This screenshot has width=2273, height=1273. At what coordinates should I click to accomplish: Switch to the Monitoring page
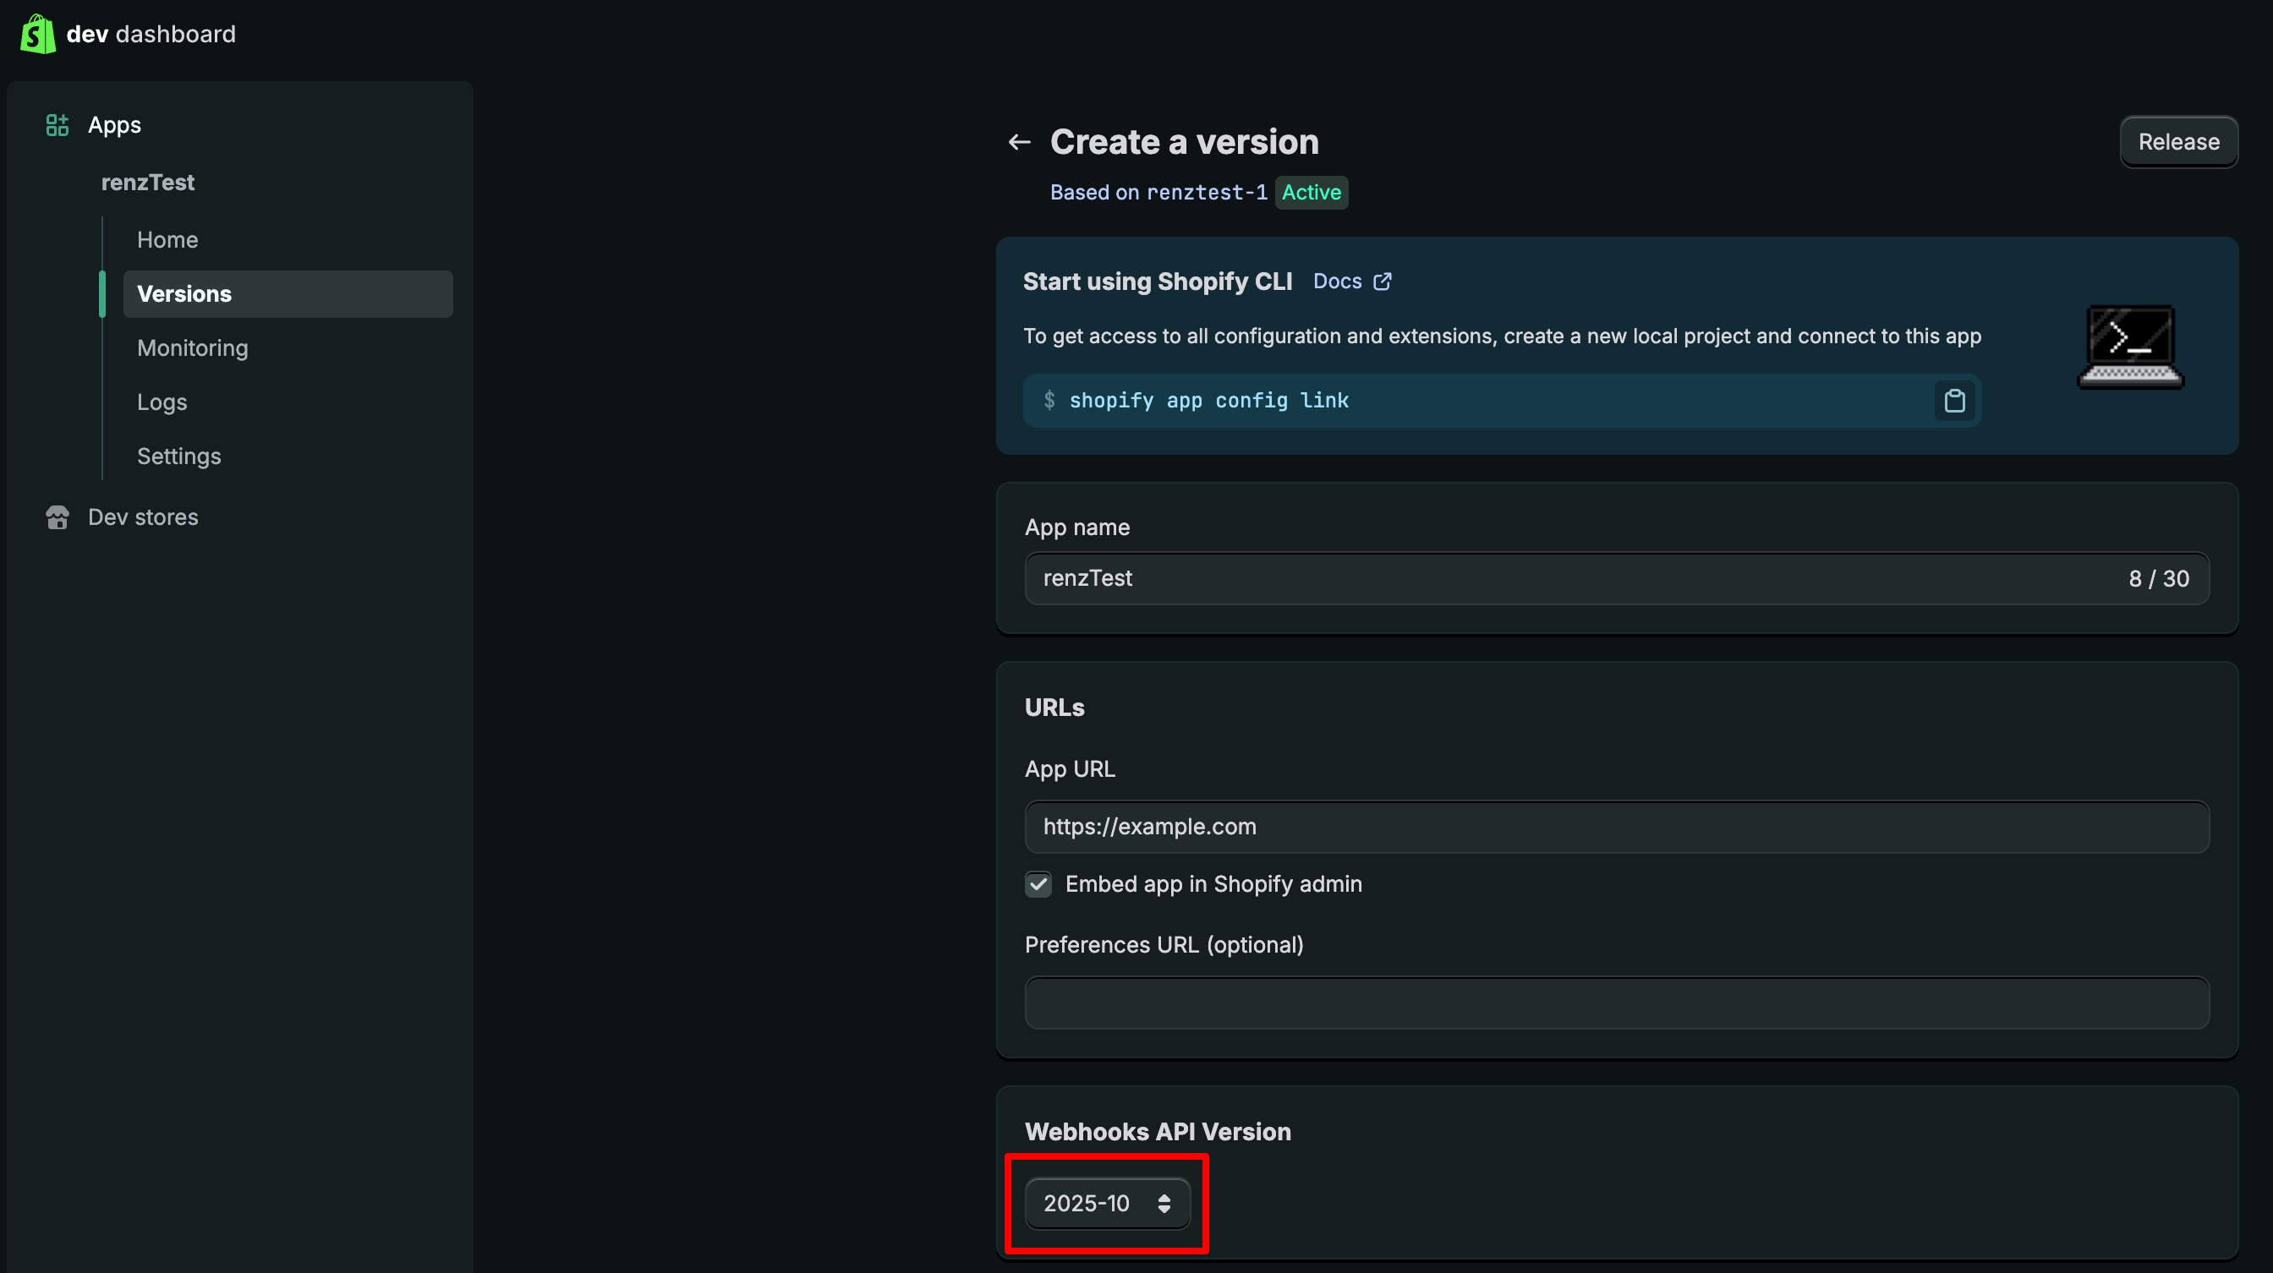(192, 348)
